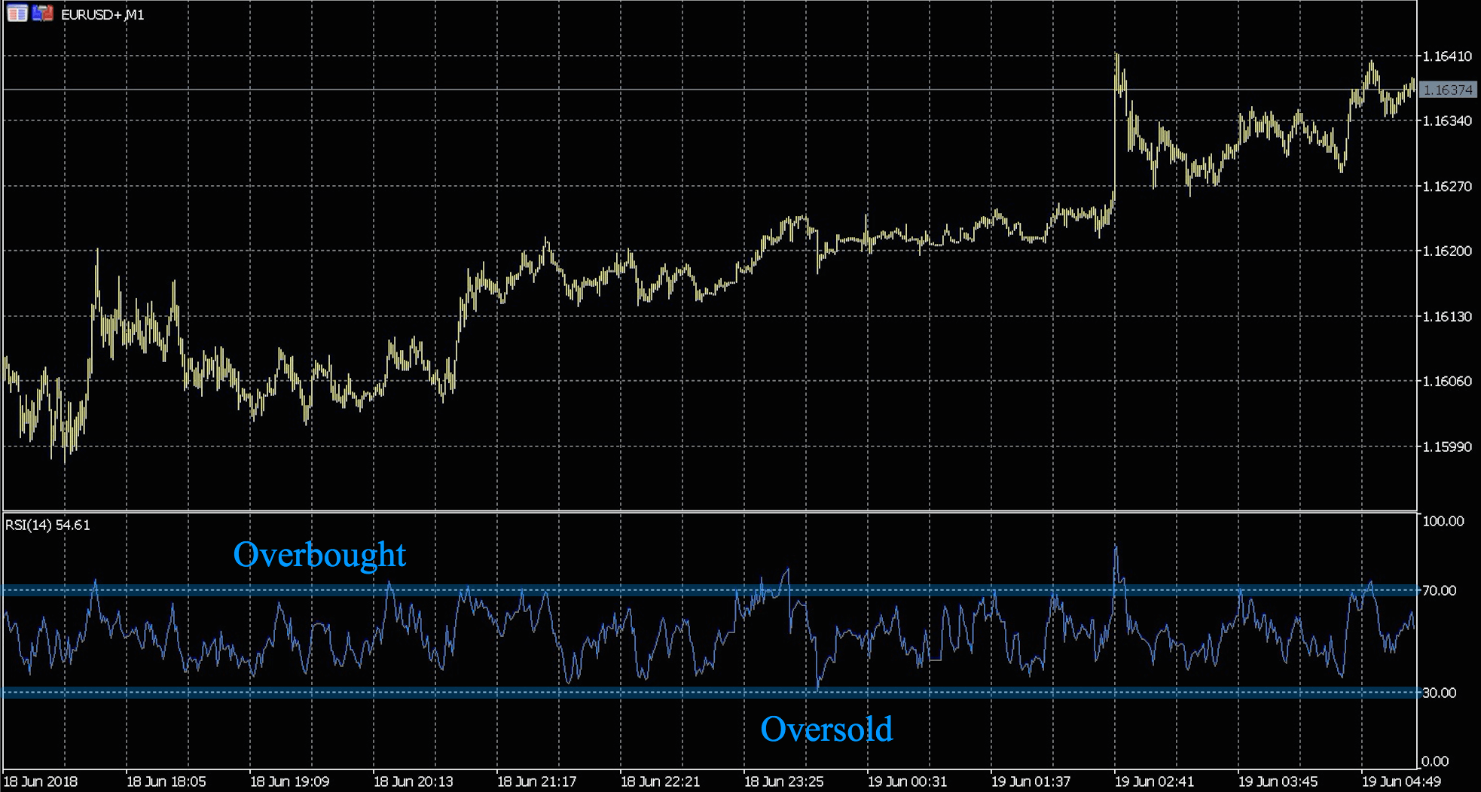Click the RSI 30.00 level label
Screen dimensions: 1481x792
point(1440,693)
